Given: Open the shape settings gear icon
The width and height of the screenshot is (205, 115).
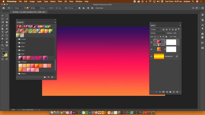Looking at the screenshot, I should coord(92,8).
